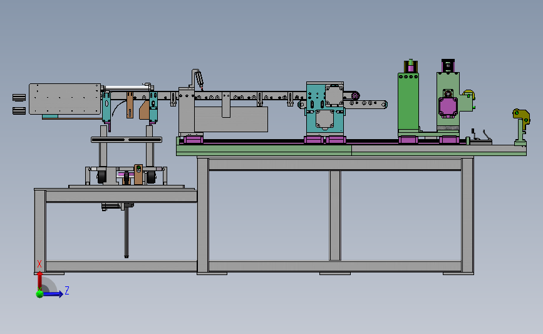Select the large gray plate hanging under the conveyor

tap(231, 119)
